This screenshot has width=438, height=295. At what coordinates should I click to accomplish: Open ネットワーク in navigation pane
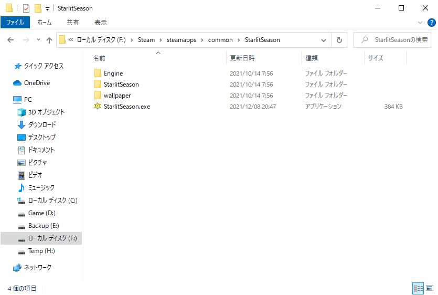click(x=33, y=268)
